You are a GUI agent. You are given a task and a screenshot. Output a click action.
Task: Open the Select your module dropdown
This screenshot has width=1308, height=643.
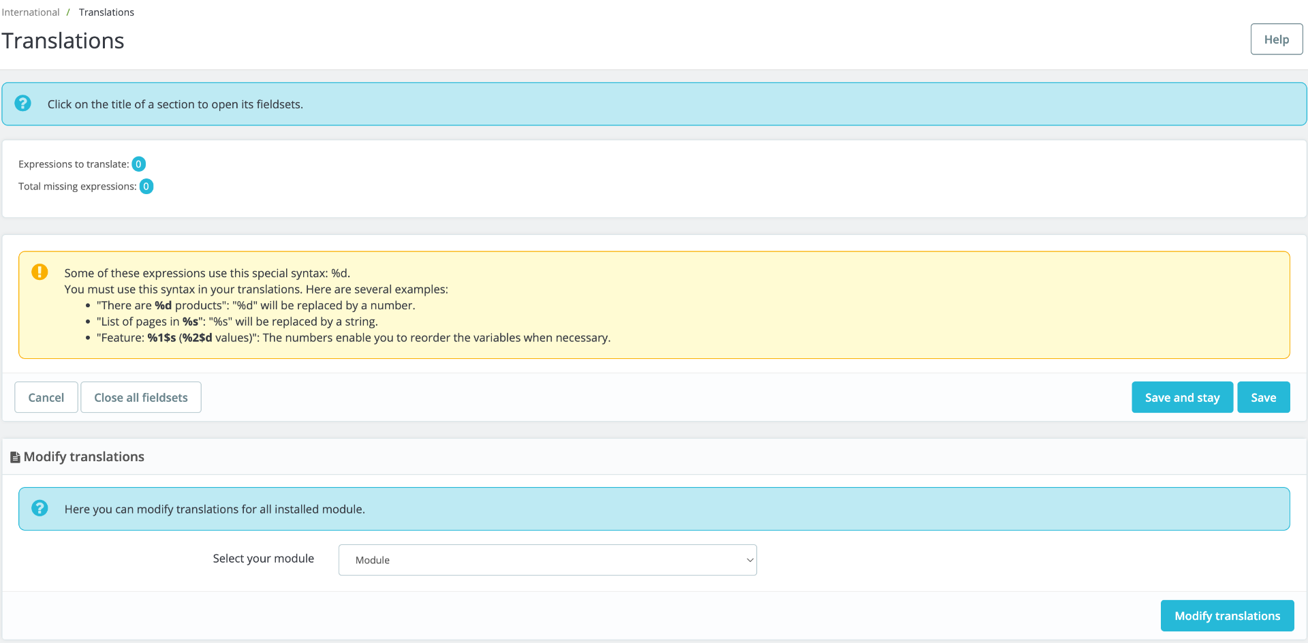548,560
